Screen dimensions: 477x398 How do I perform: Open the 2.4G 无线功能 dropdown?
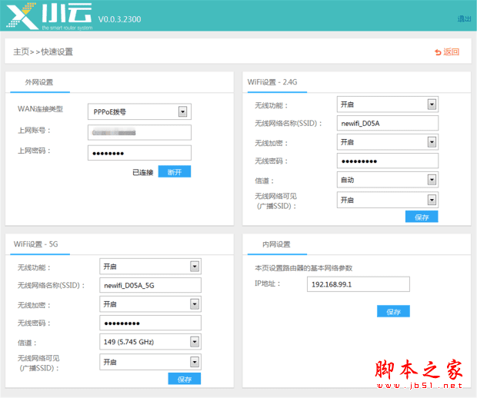[388, 104]
